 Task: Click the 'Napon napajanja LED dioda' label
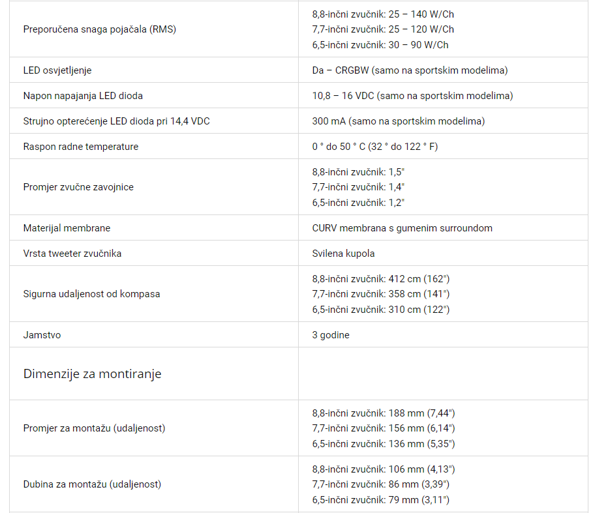coord(83,96)
